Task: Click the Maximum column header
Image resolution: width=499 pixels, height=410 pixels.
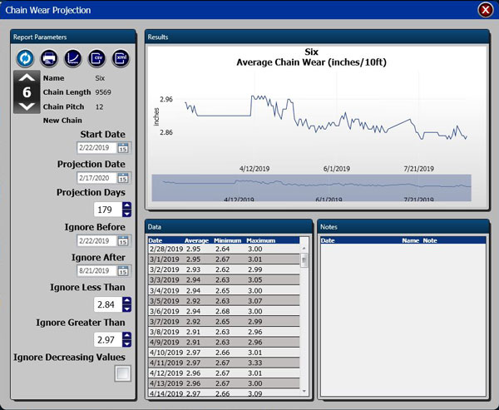Action: tap(260, 240)
